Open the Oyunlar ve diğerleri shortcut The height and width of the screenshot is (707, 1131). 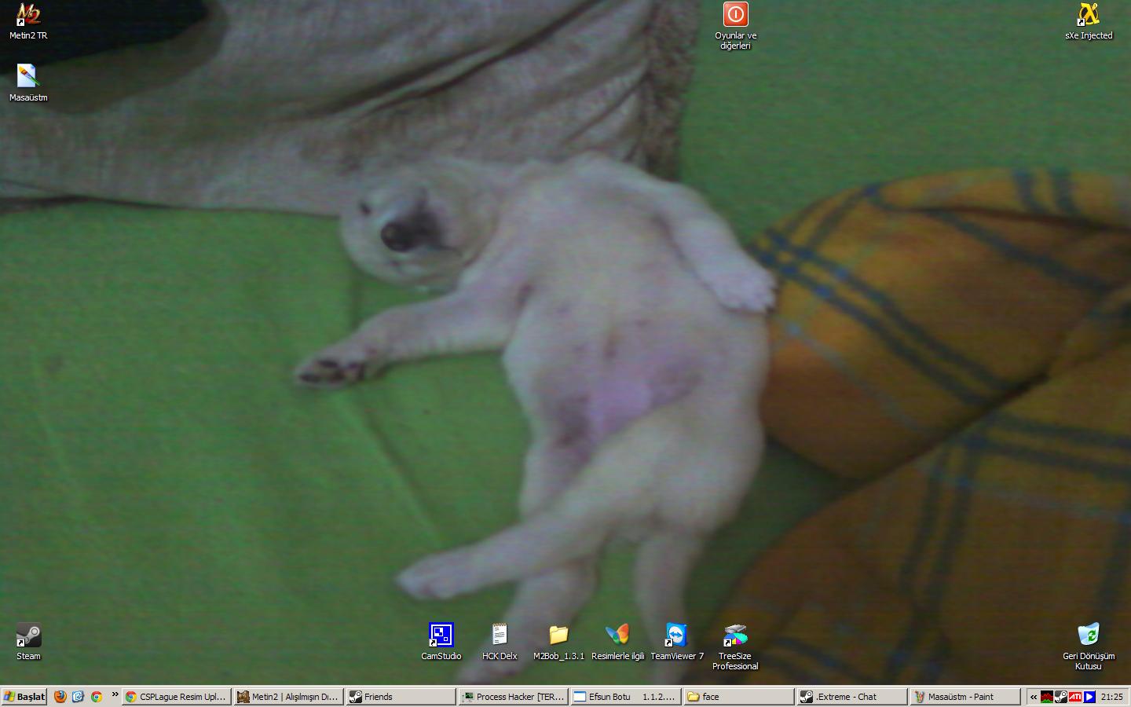point(735,16)
